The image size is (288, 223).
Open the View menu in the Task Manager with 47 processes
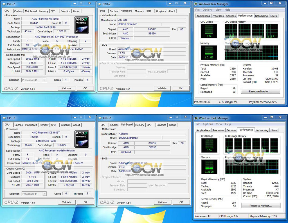coord(219,124)
